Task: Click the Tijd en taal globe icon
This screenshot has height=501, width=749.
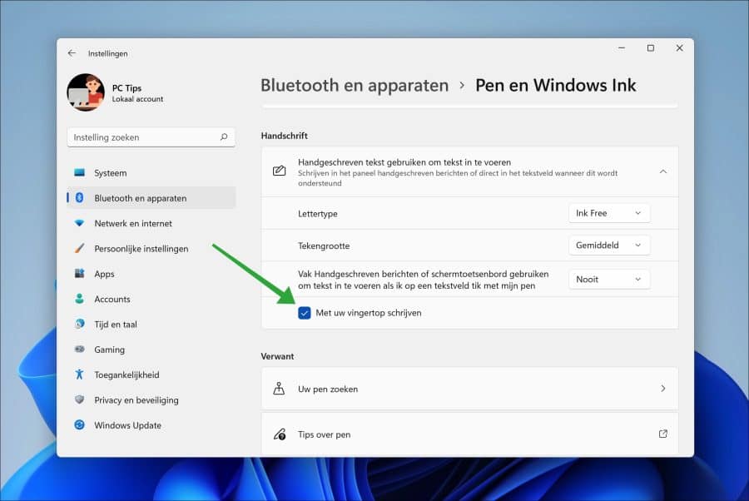Action: point(79,324)
